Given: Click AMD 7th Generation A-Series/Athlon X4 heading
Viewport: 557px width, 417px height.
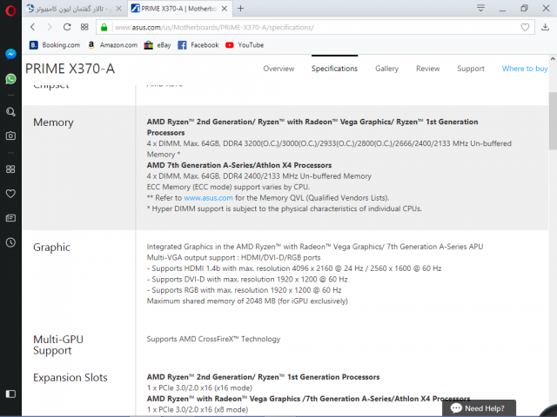Looking at the screenshot, I should 239,165.
